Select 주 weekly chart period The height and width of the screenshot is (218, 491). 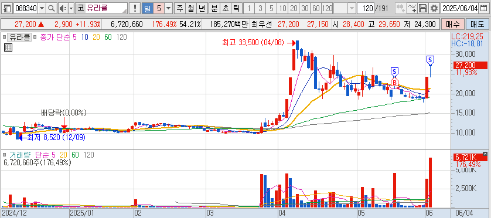pos(180,8)
